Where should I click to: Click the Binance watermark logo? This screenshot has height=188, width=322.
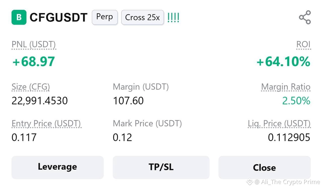249,181
